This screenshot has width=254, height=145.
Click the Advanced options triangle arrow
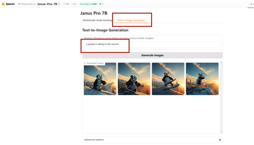click(220, 140)
